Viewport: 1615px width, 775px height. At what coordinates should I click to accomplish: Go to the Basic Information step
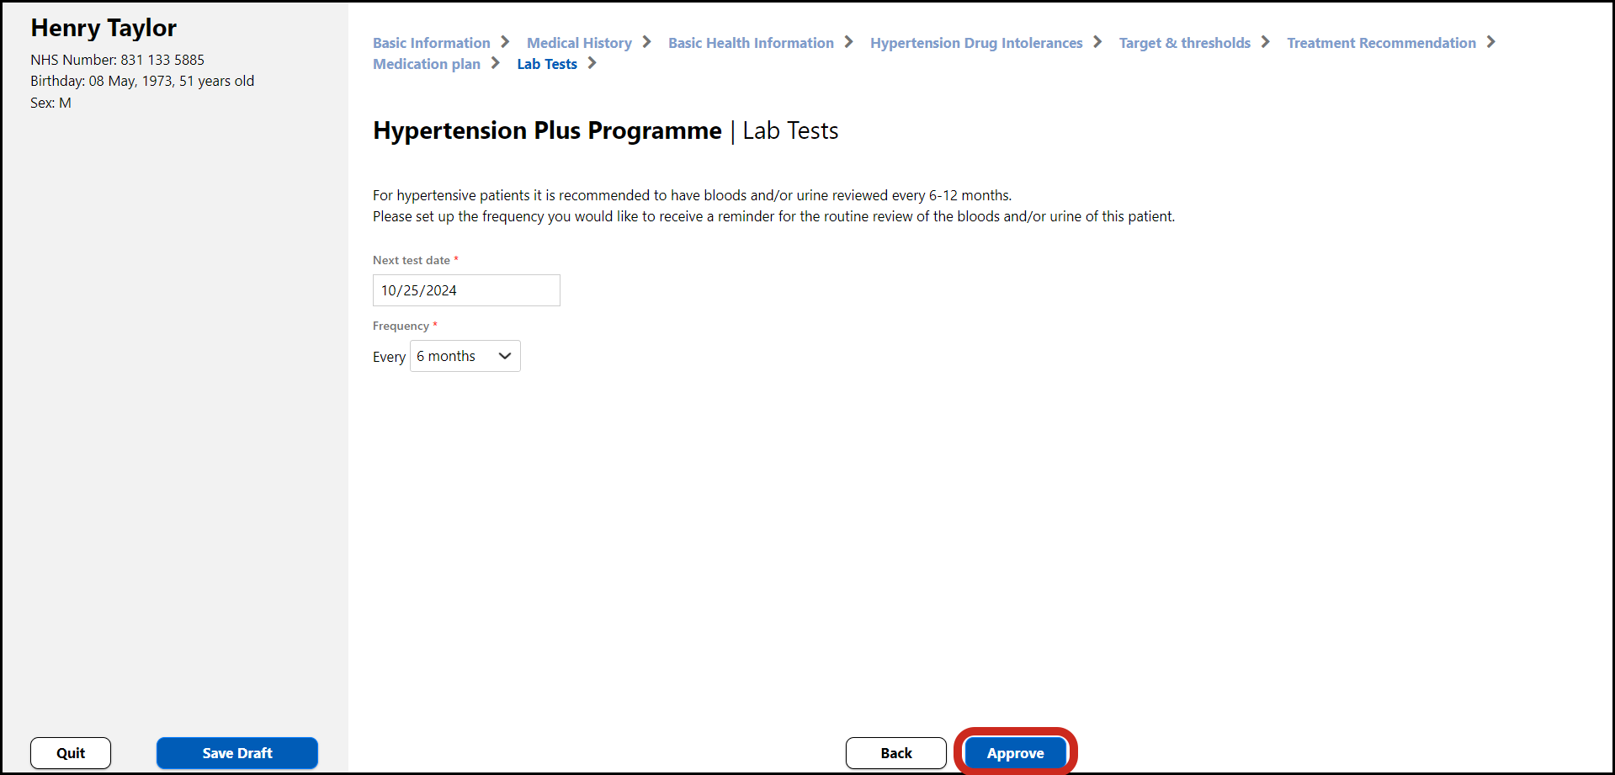click(x=431, y=43)
